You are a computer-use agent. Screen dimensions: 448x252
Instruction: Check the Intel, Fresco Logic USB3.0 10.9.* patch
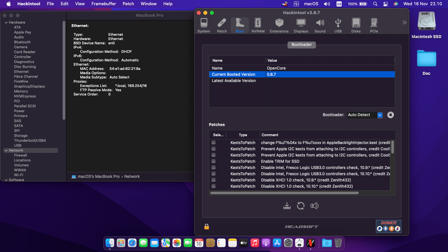tap(214, 167)
